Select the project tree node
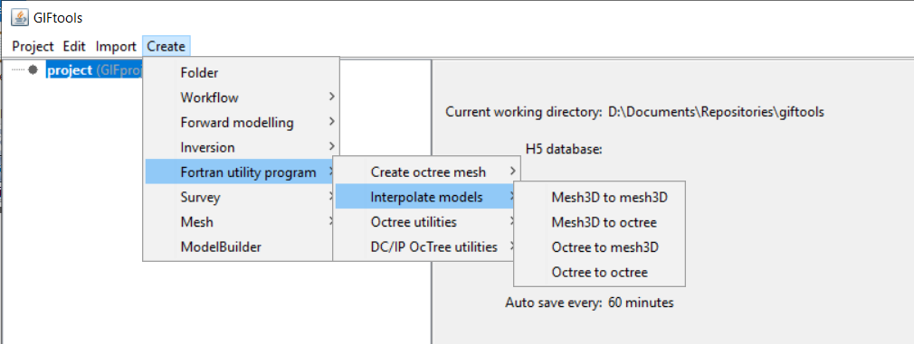This screenshot has width=914, height=344. tap(94, 70)
